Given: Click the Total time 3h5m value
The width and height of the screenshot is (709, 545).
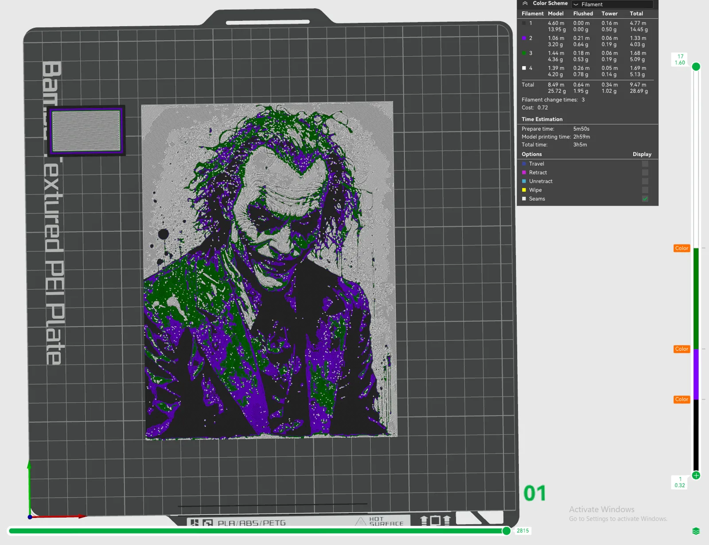Looking at the screenshot, I should 580,145.
